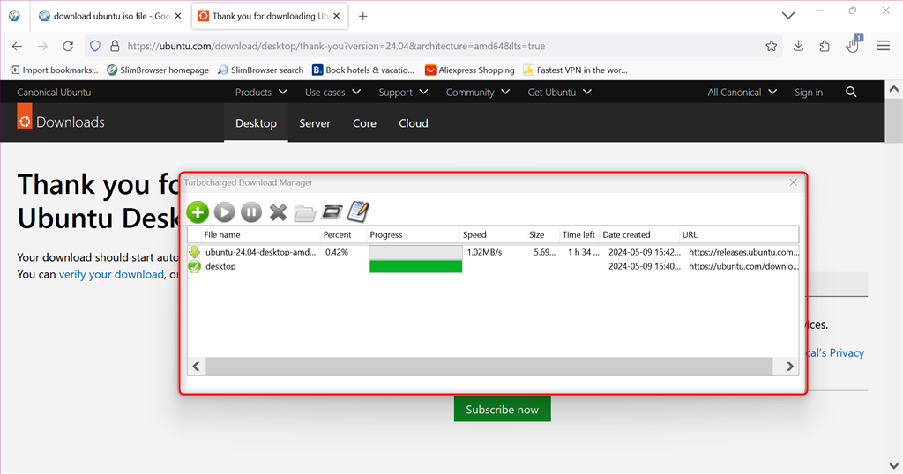Open browser downloads arrow icon

pyautogui.click(x=798, y=46)
